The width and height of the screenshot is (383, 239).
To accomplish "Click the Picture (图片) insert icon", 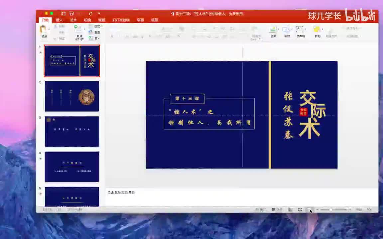I will click(272, 29).
